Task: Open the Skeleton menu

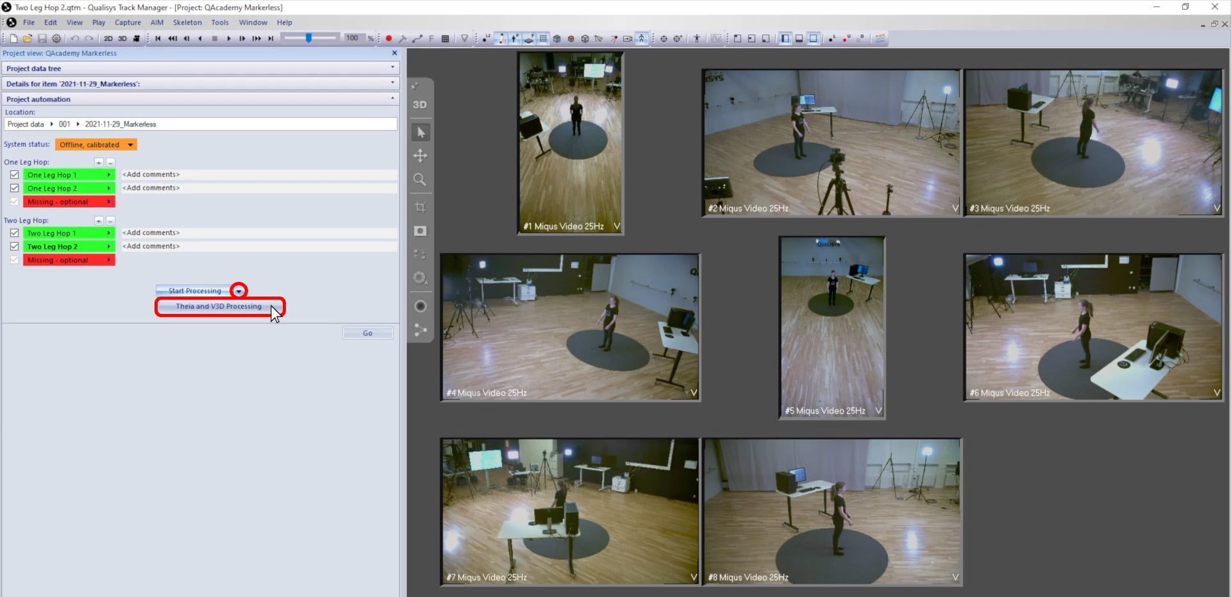Action: coord(187,22)
